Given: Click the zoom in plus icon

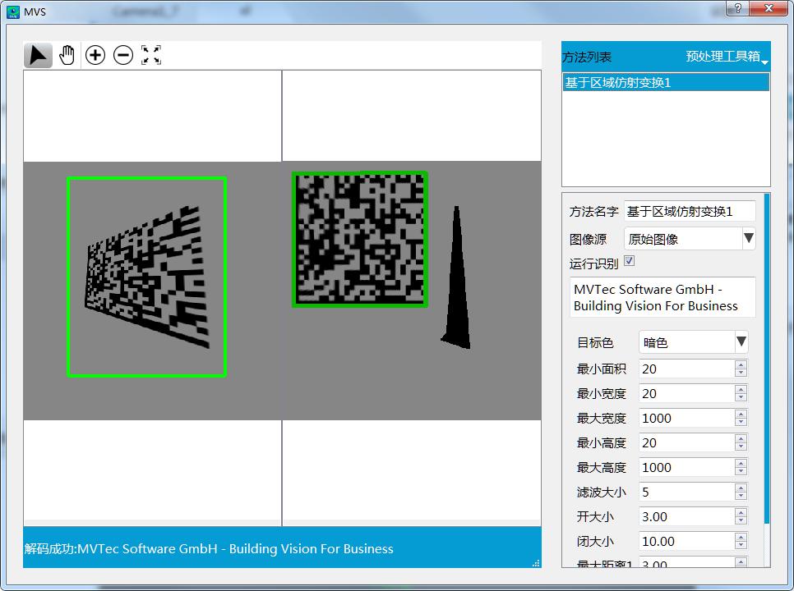Looking at the screenshot, I should point(95,55).
